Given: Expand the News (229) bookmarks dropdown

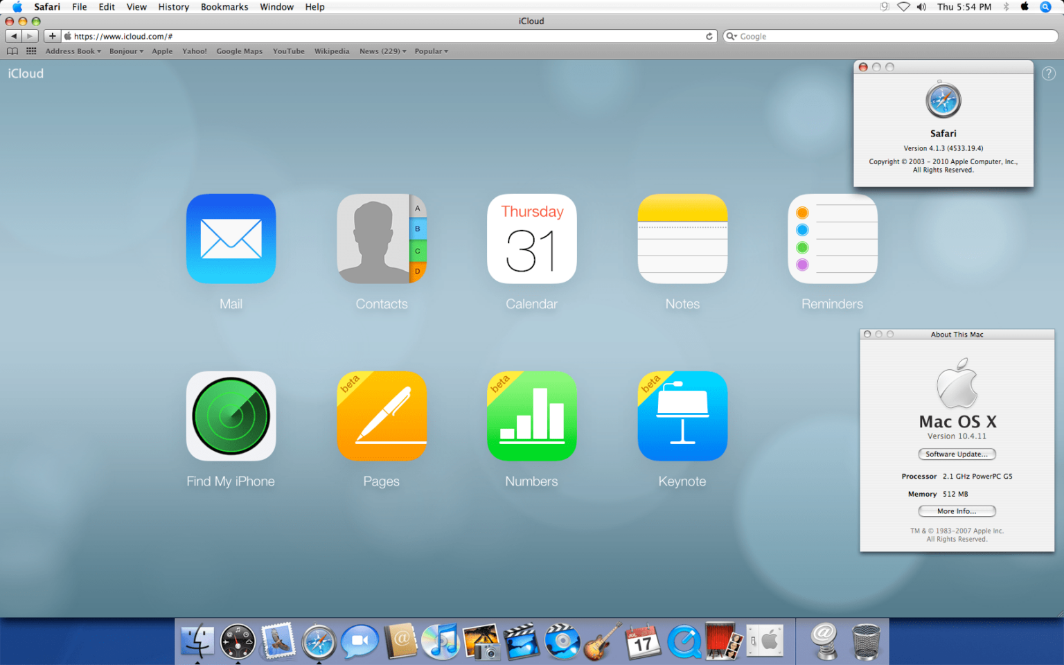Looking at the screenshot, I should pyautogui.click(x=383, y=51).
